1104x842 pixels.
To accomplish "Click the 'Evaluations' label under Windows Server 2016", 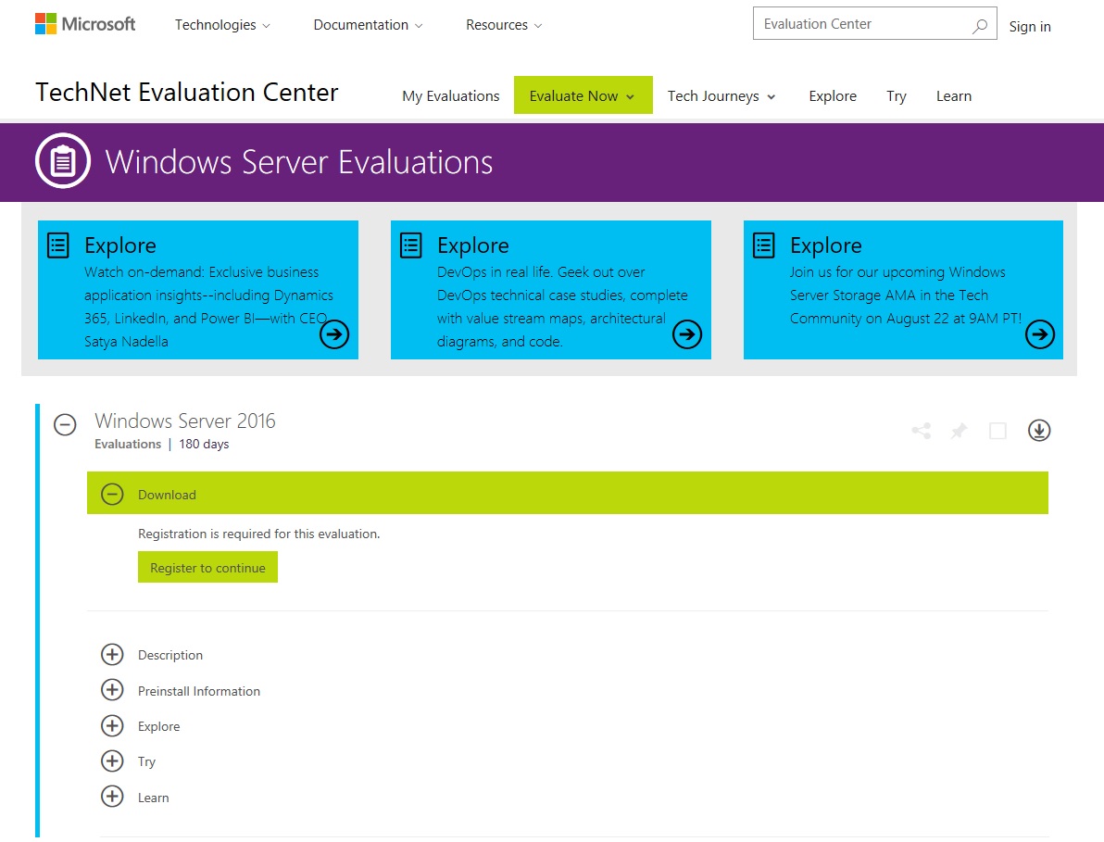I will (128, 445).
